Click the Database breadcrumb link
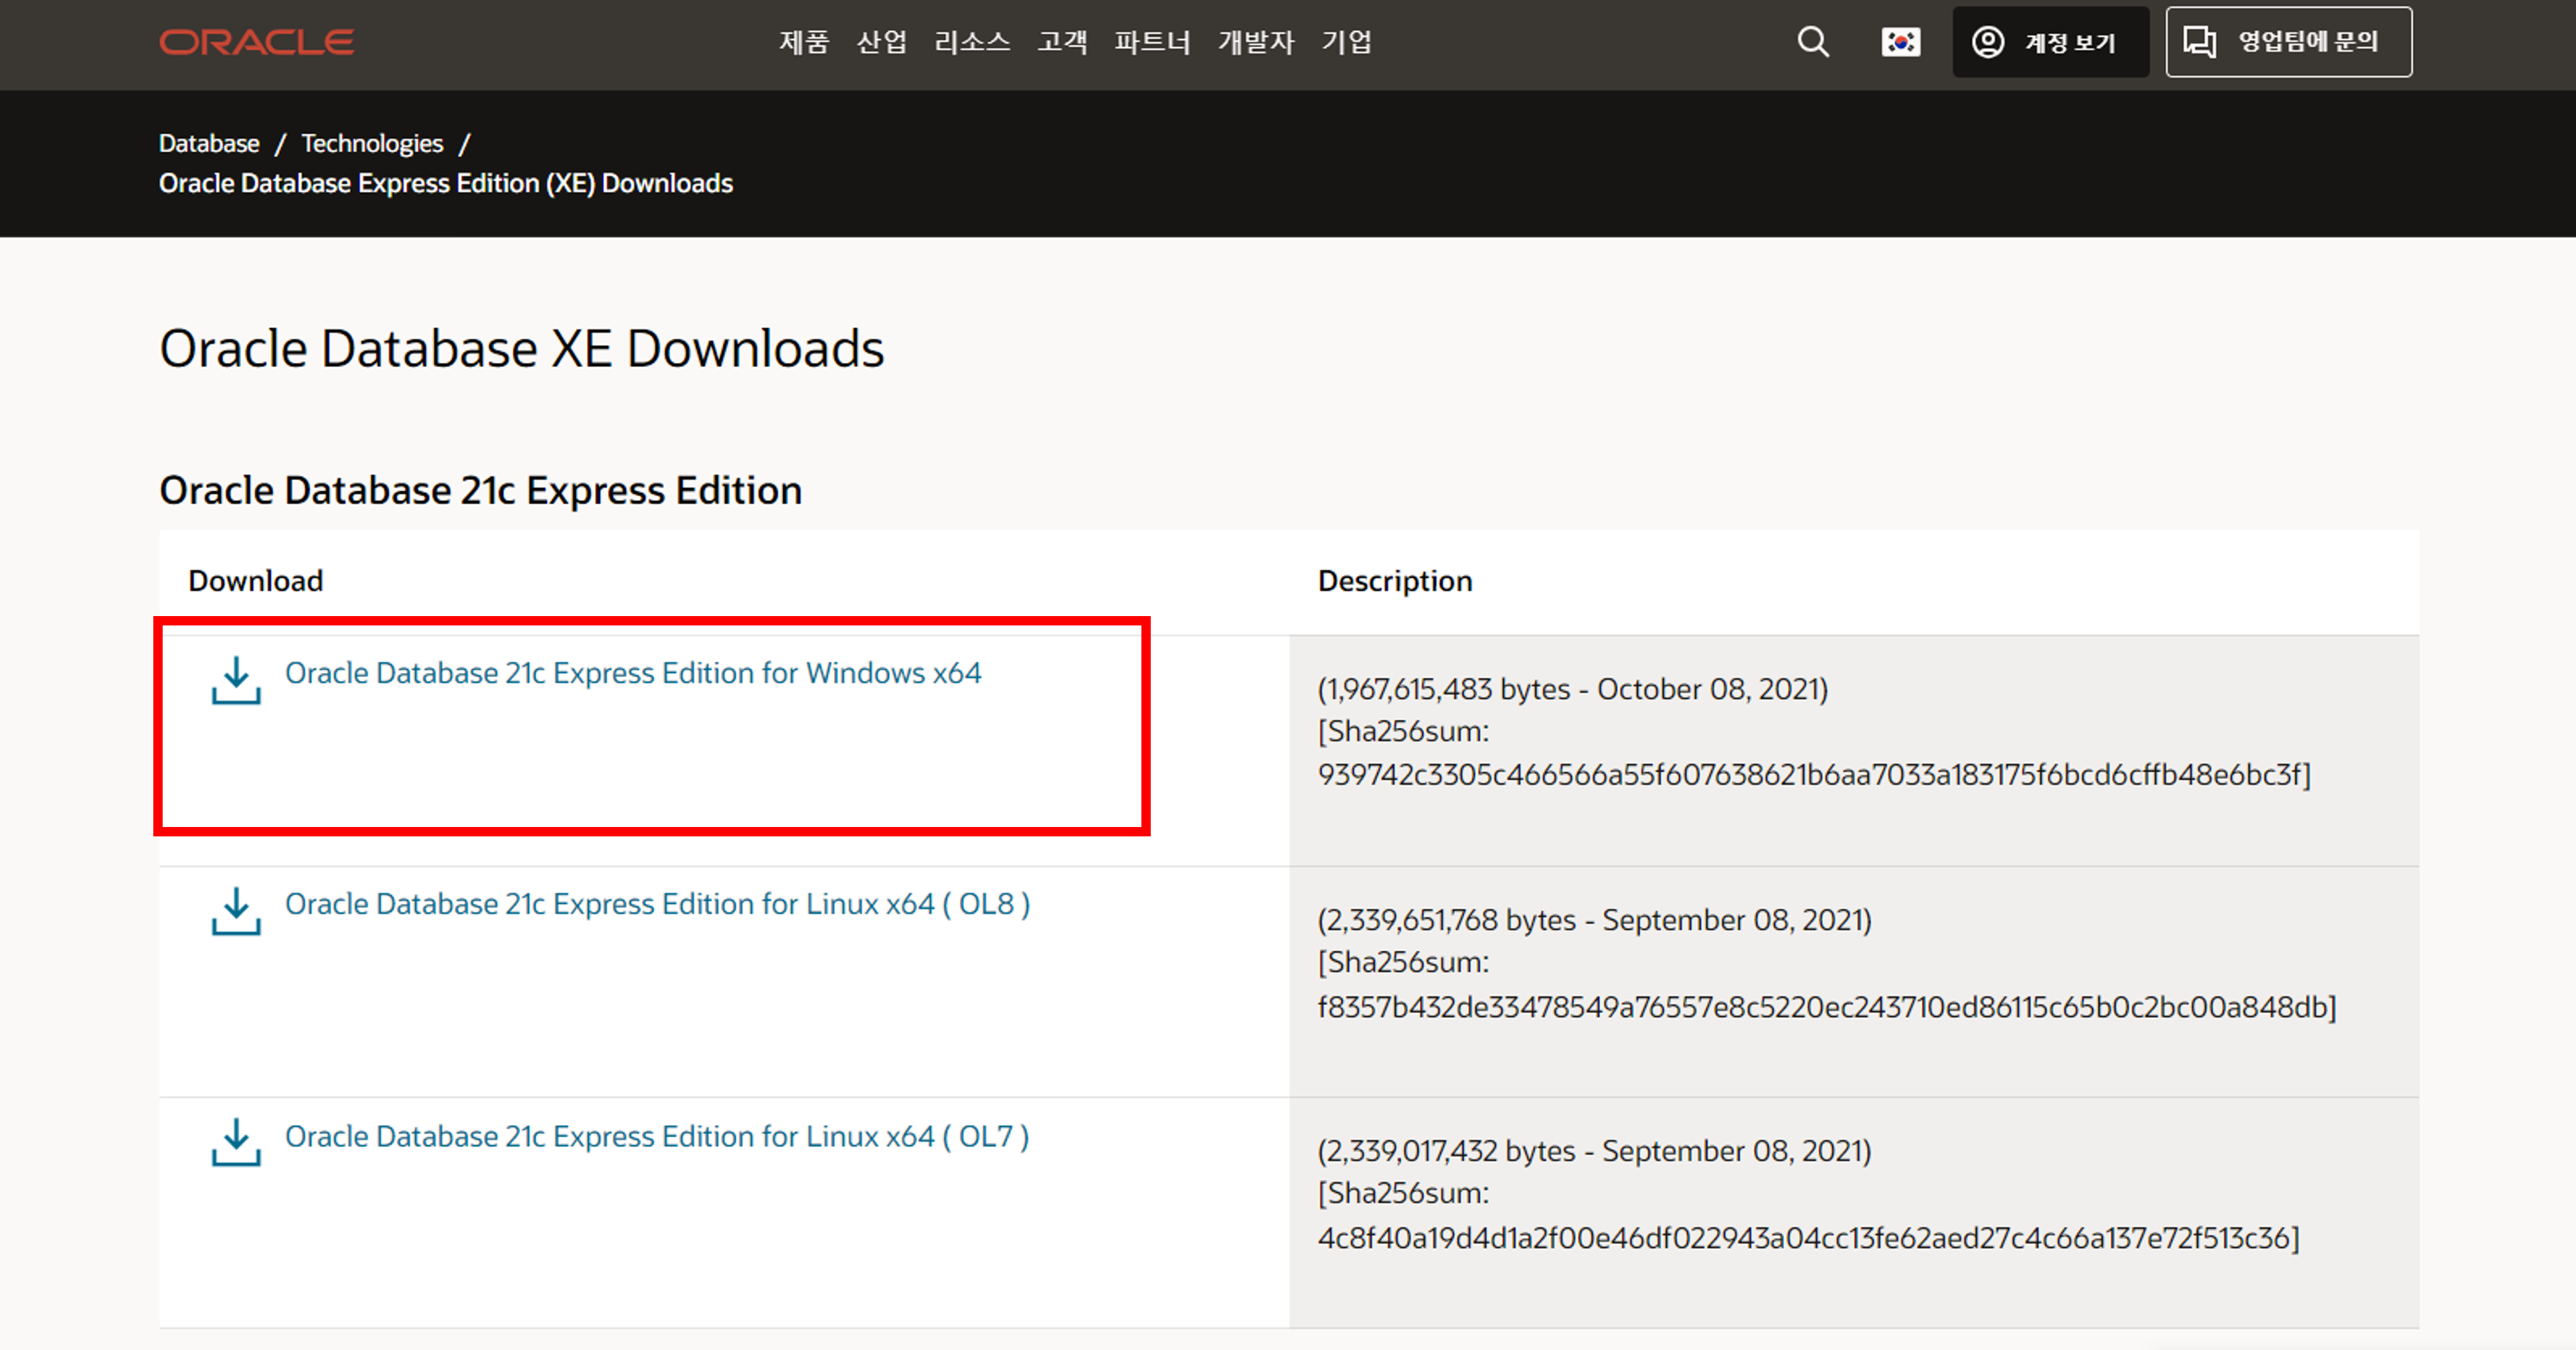This screenshot has width=2576, height=1350. pyautogui.click(x=209, y=143)
